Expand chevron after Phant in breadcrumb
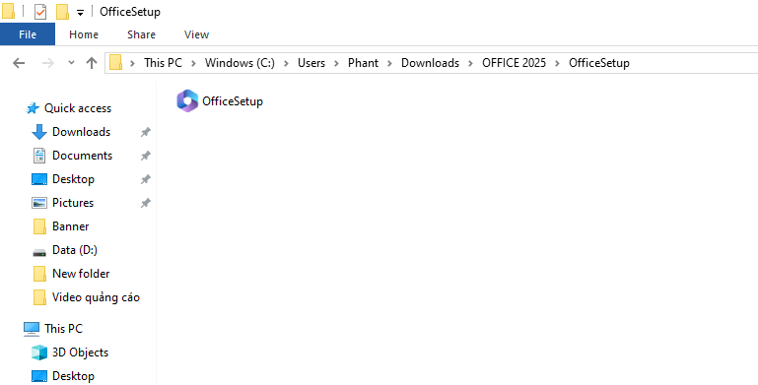The width and height of the screenshot is (758, 385). tap(390, 63)
